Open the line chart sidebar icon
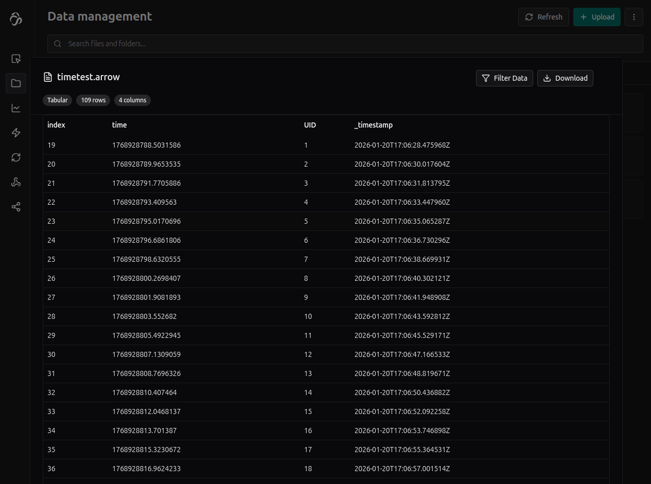 coord(16,108)
